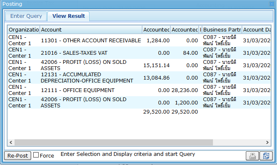Image resolution: width=277 pixels, height=165 pixels.
Task: Select the ACCUMULATED DEPRECIATION-OFFICE EQUIPMENT row
Action: (x=139, y=78)
